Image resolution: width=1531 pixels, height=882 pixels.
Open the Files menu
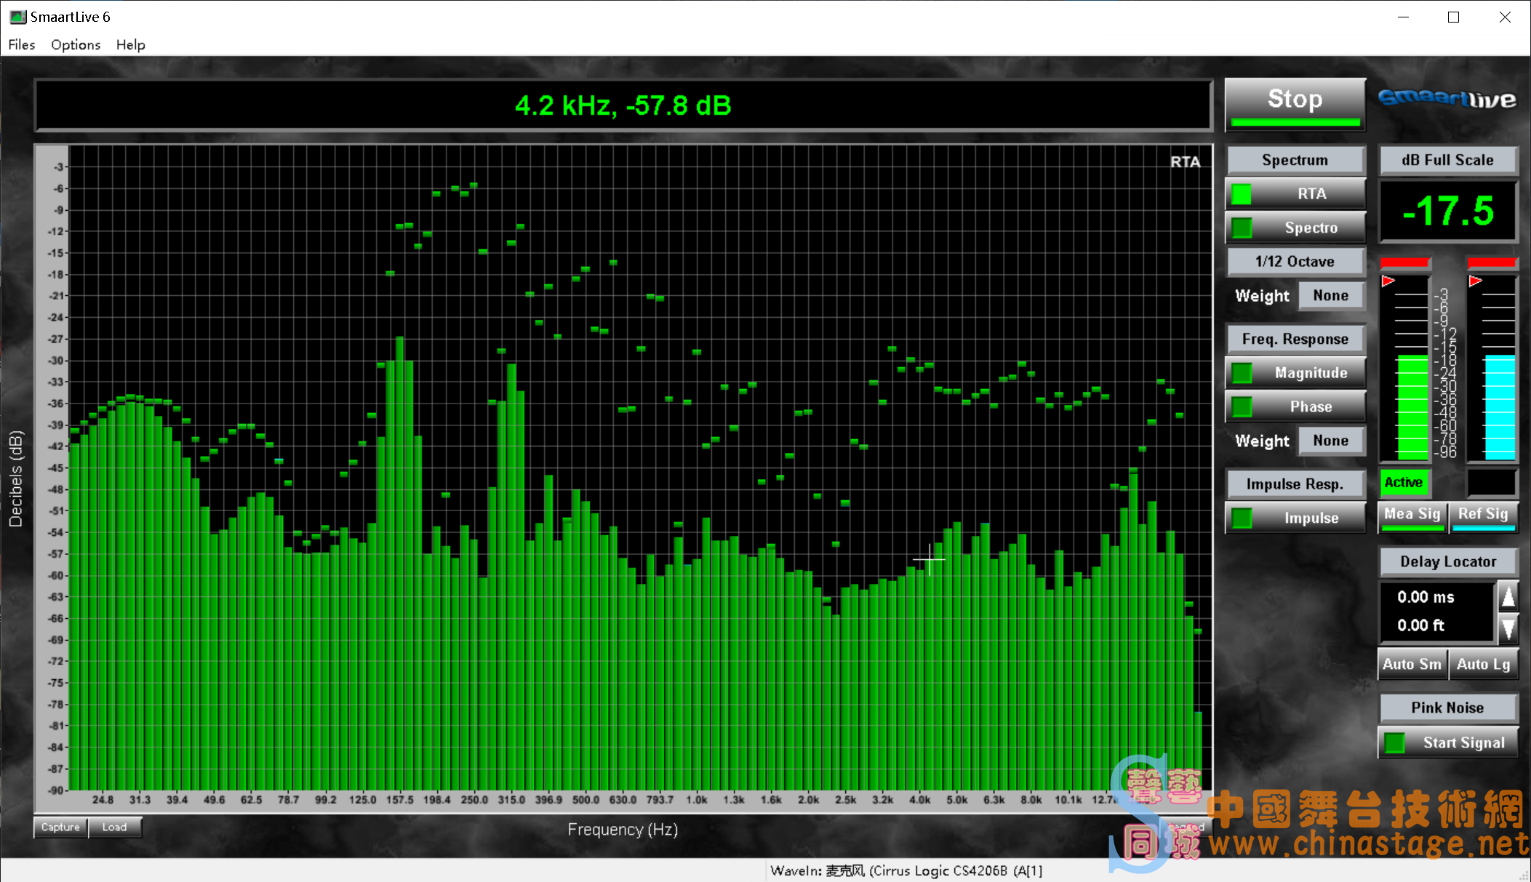coord(22,45)
